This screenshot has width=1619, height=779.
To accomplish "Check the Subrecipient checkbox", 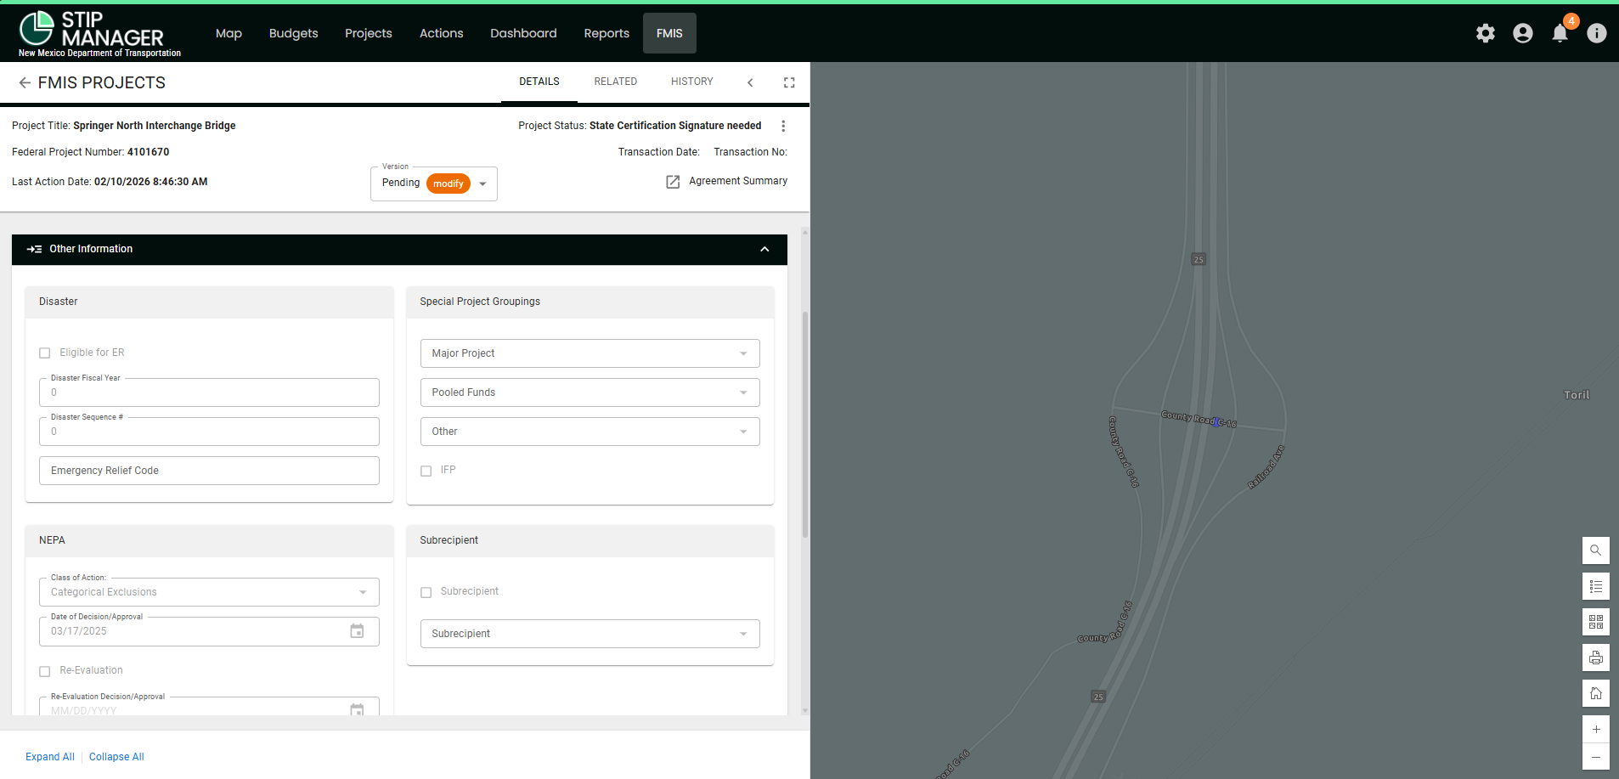I will coord(426,592).
